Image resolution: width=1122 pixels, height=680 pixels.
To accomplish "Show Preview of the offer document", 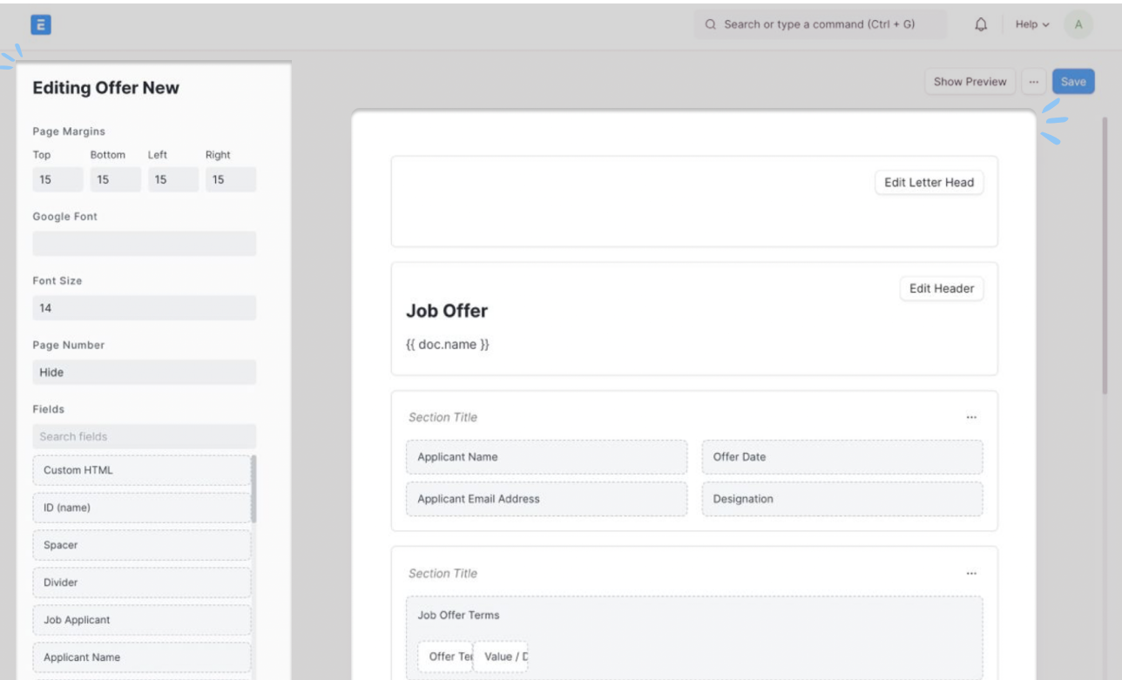I will (969, 81).
